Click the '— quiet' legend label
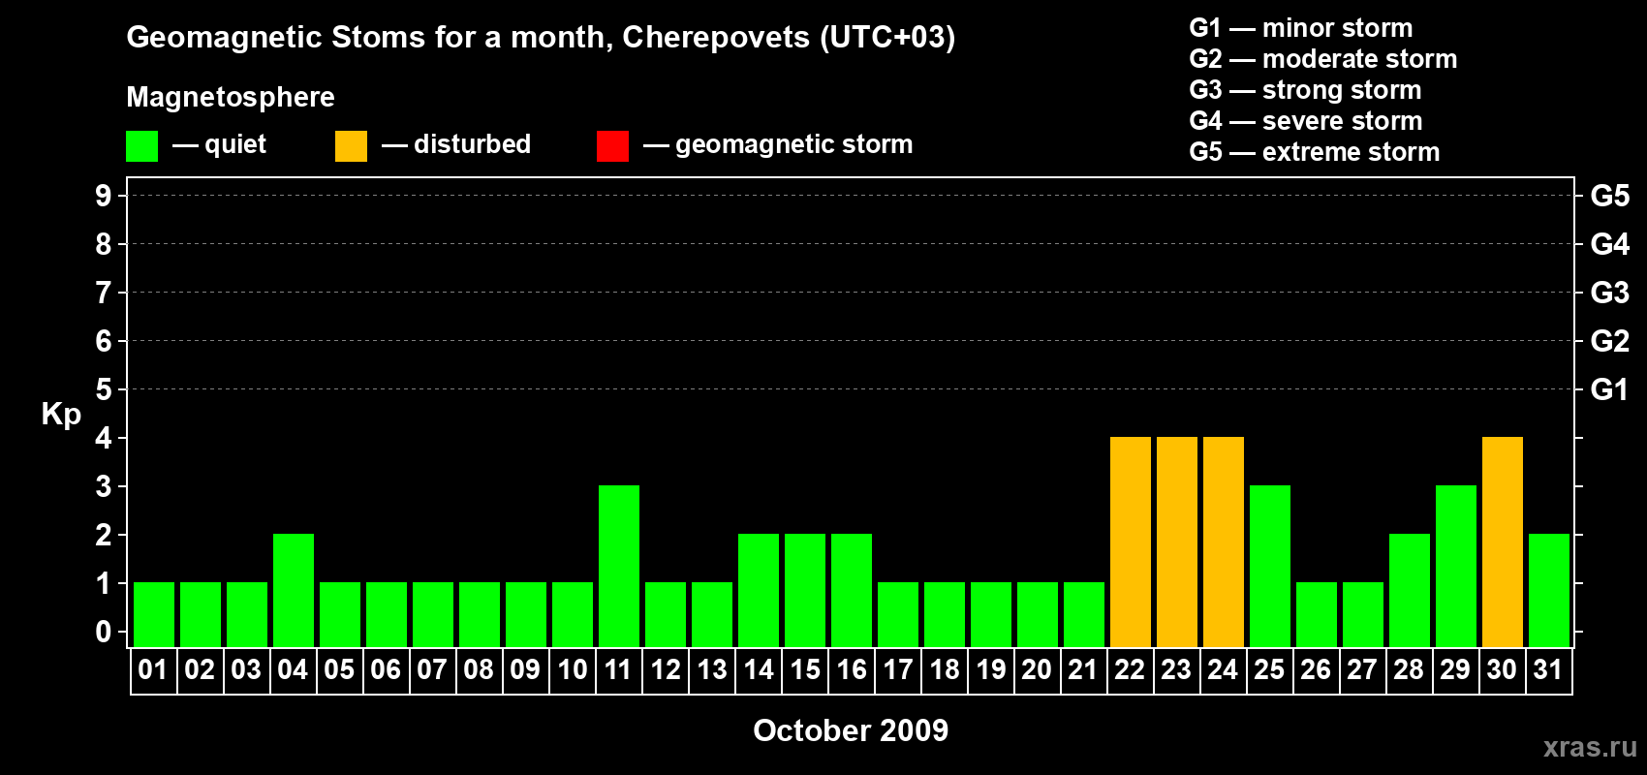Image resolution: width=1647 pixels, height=775 pixels. (x=219, y=144)
